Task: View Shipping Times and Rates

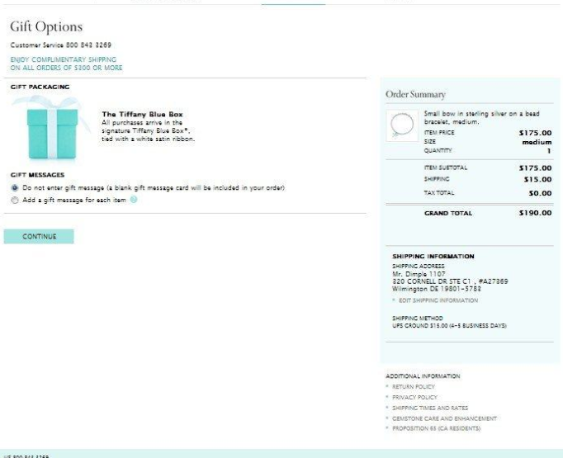Action: pos(430,408)
